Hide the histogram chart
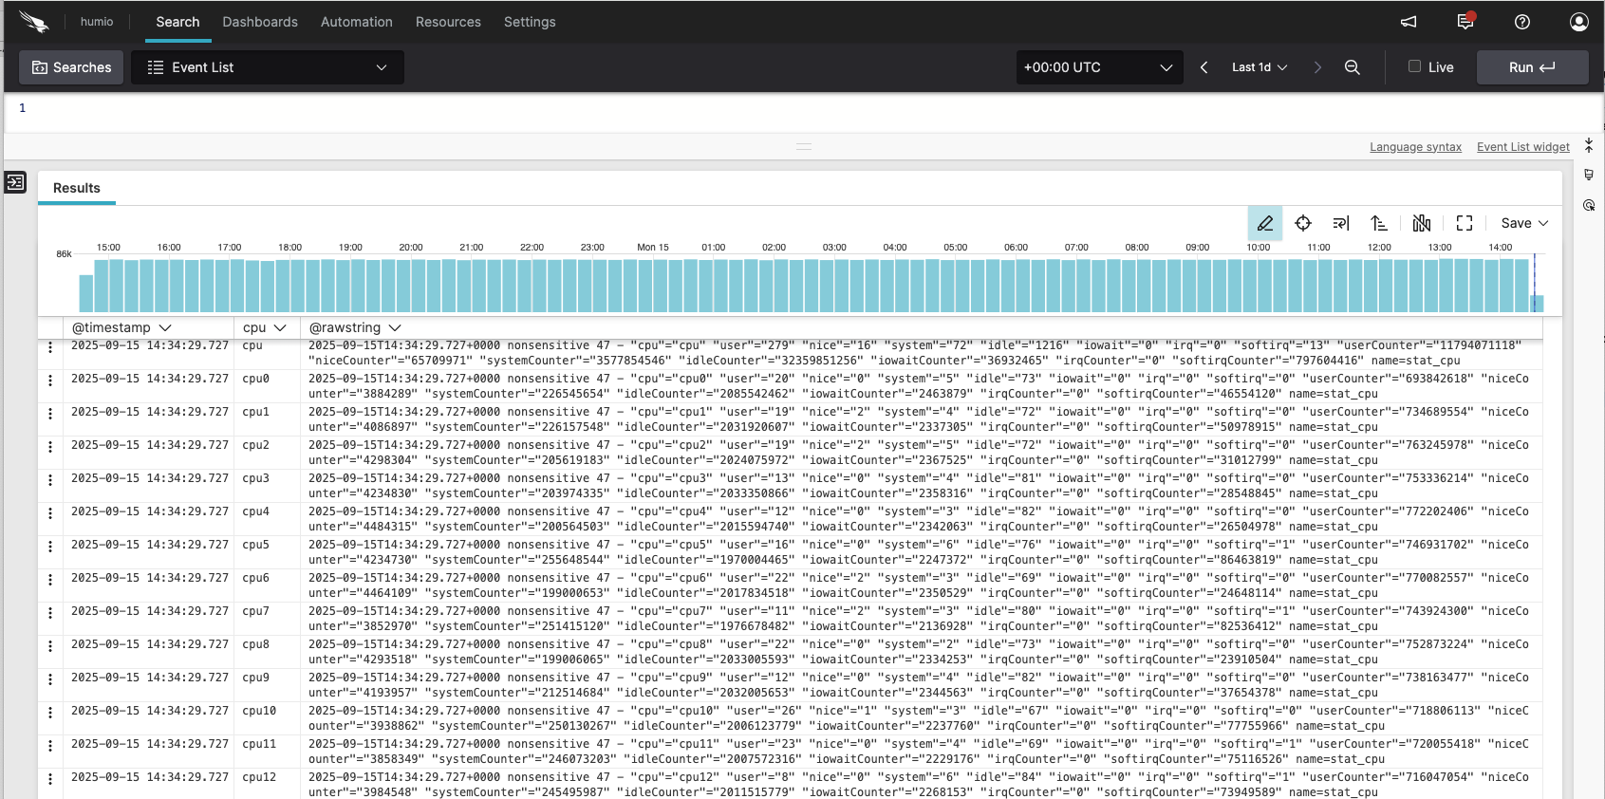The width and height of the screenshot is (1605, 799). (1421, 223)
